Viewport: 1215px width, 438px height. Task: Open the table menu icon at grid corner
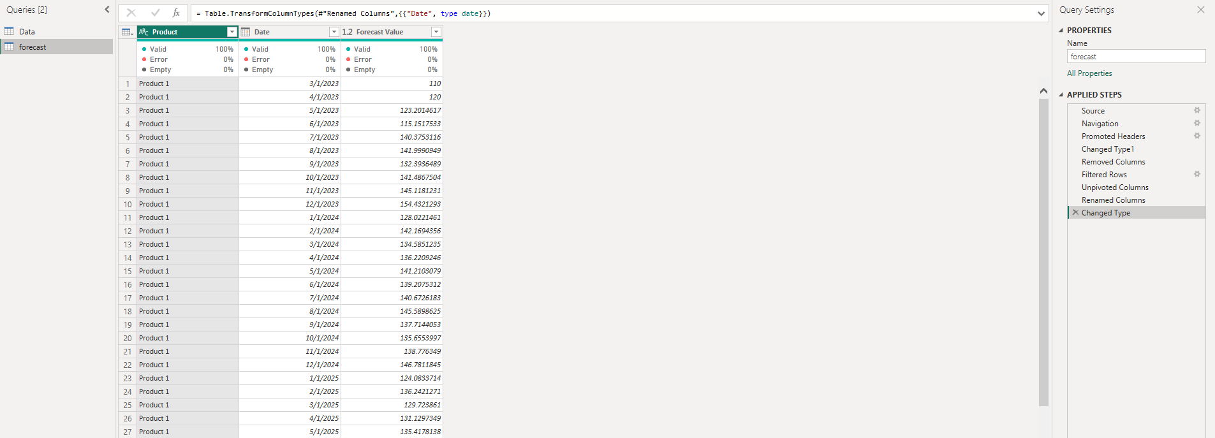click(128, 32)
